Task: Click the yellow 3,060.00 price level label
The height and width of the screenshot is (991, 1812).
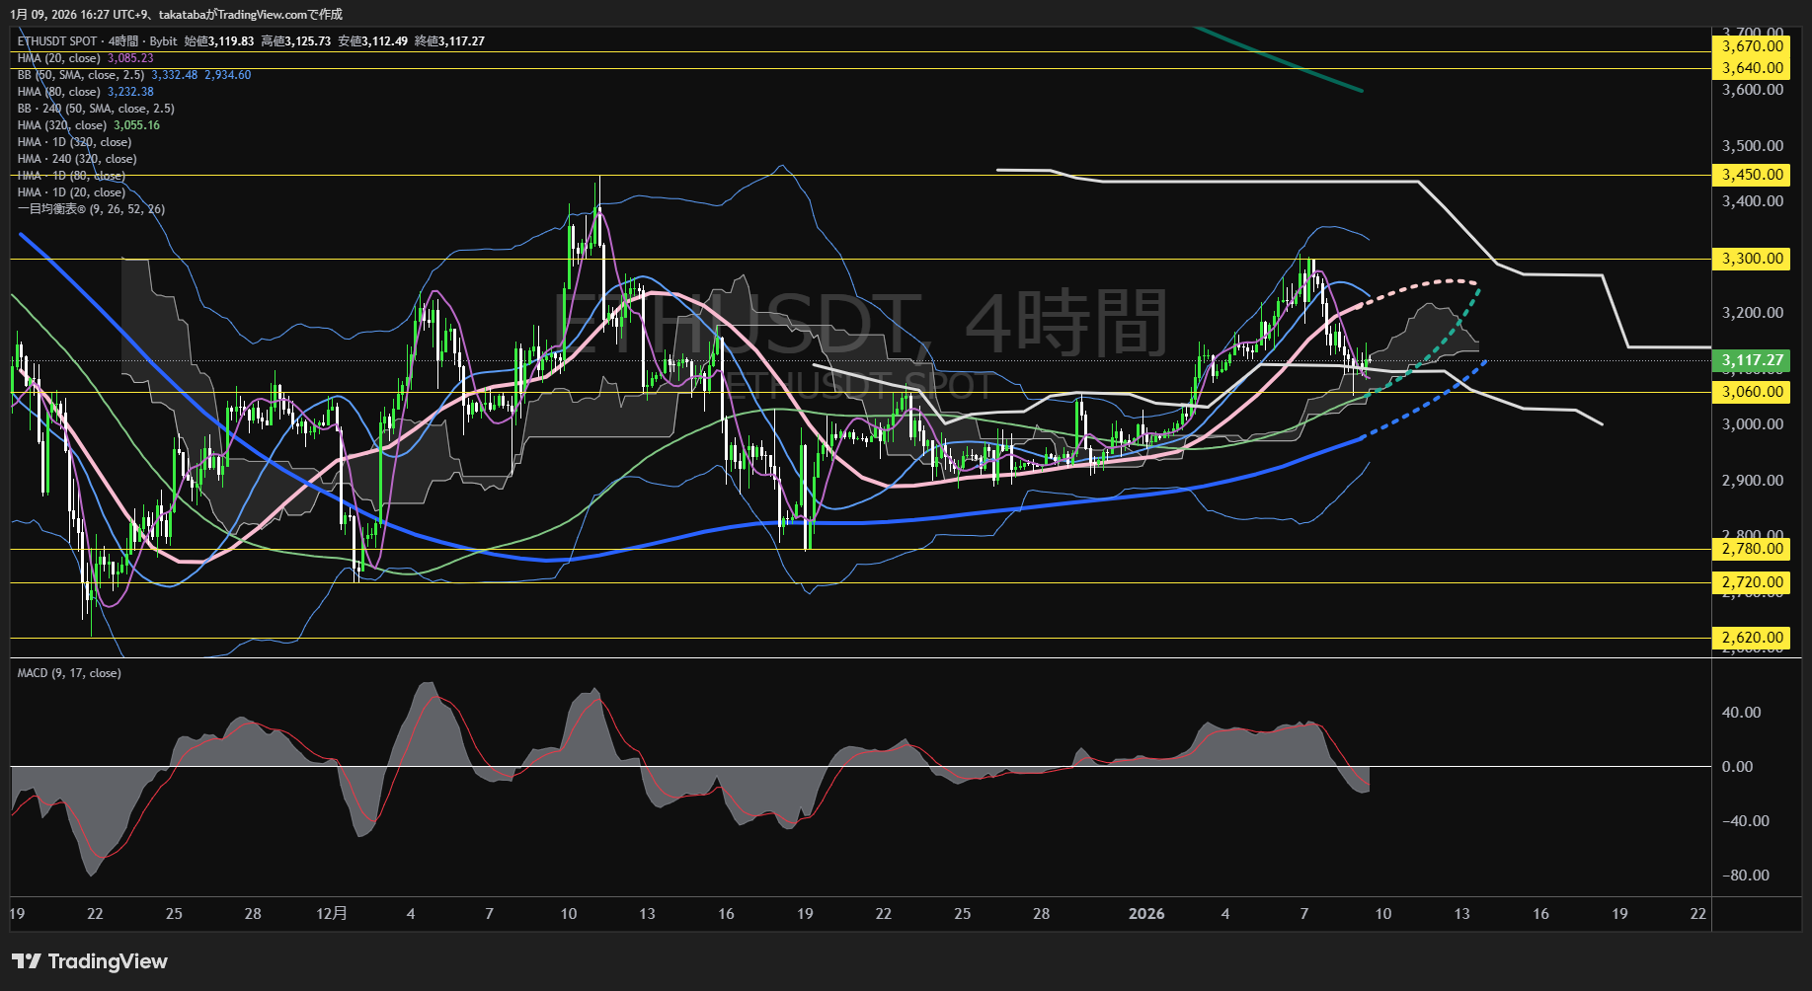Action: point(1752,392)
